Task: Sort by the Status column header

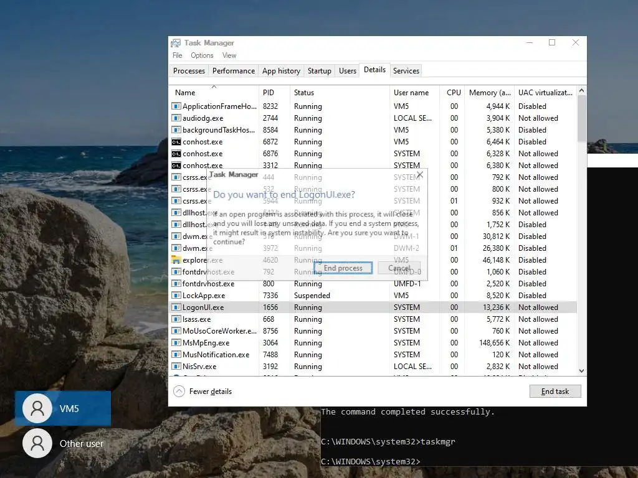Action: coord(340,92)
